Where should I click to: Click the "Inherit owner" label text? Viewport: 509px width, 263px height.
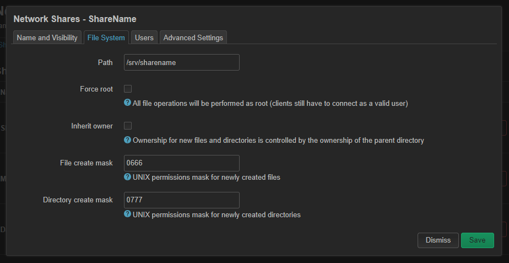point(92,126)
